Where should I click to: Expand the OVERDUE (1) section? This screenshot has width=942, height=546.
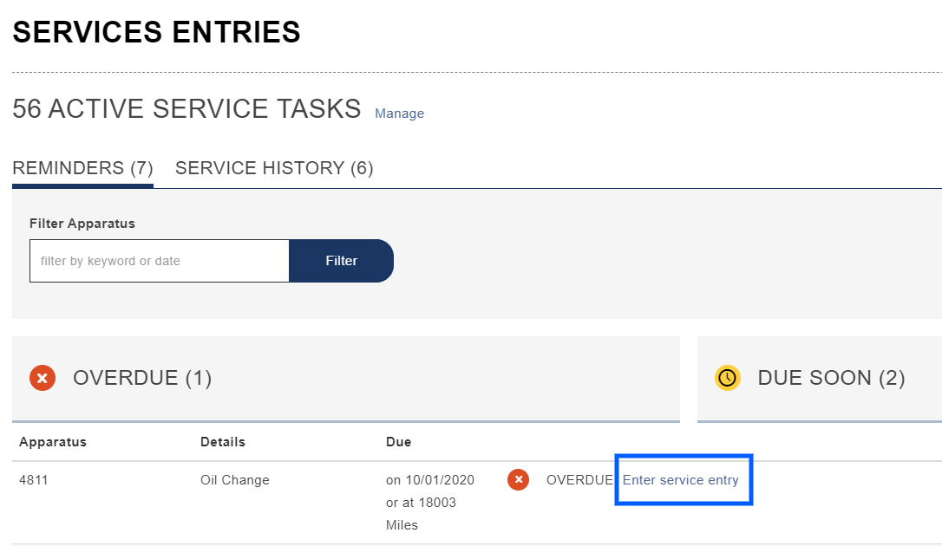(141, 378)
